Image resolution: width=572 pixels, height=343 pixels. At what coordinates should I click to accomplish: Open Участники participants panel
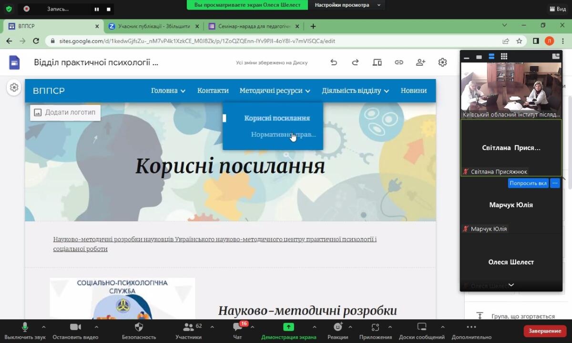coord(189,331)
